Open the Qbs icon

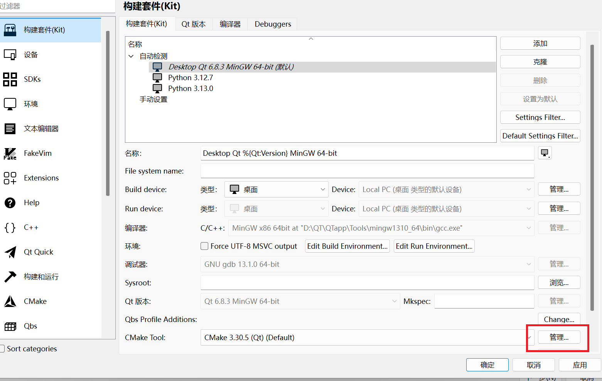pos(10,326)
